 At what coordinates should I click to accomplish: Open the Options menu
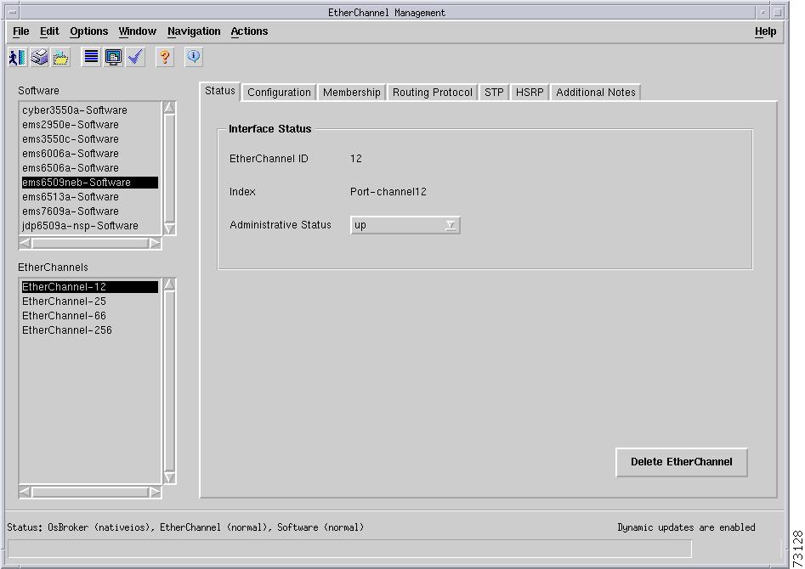coord(88,31)
